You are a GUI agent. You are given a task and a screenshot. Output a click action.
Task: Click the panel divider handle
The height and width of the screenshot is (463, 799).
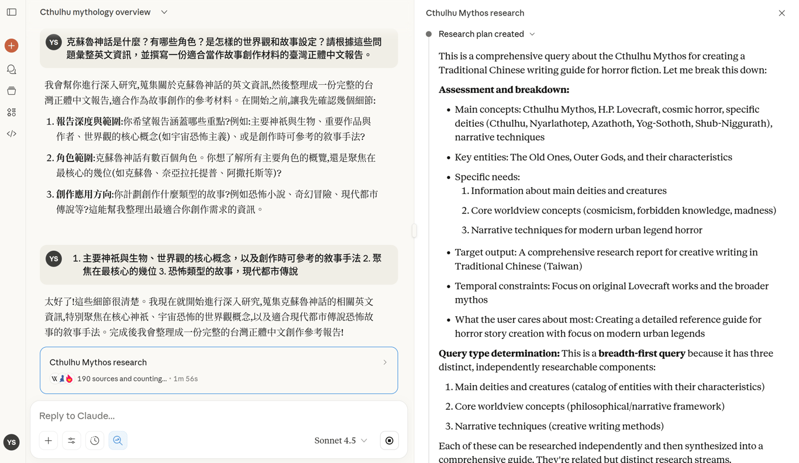(x=414, y=231)
